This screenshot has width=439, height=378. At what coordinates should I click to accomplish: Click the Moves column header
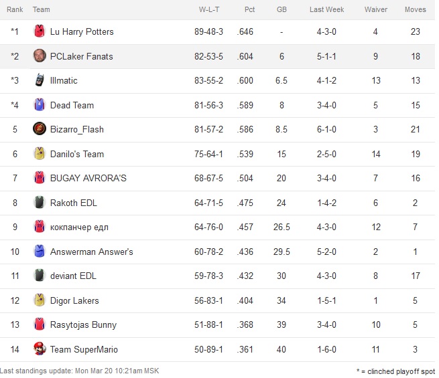pos(415,9)
